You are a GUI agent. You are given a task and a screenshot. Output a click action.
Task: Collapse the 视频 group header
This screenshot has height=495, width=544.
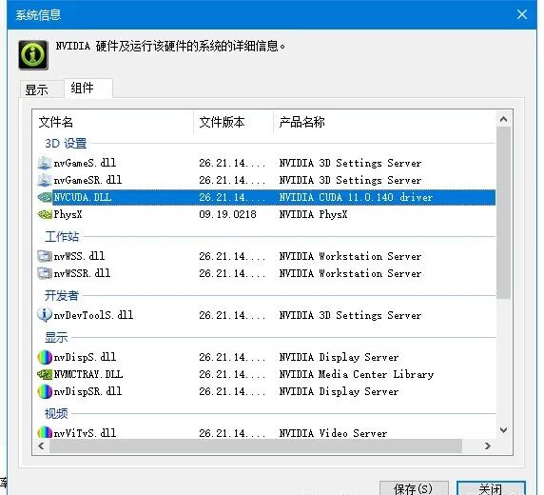pyautogui.click(x=56, y=414)
